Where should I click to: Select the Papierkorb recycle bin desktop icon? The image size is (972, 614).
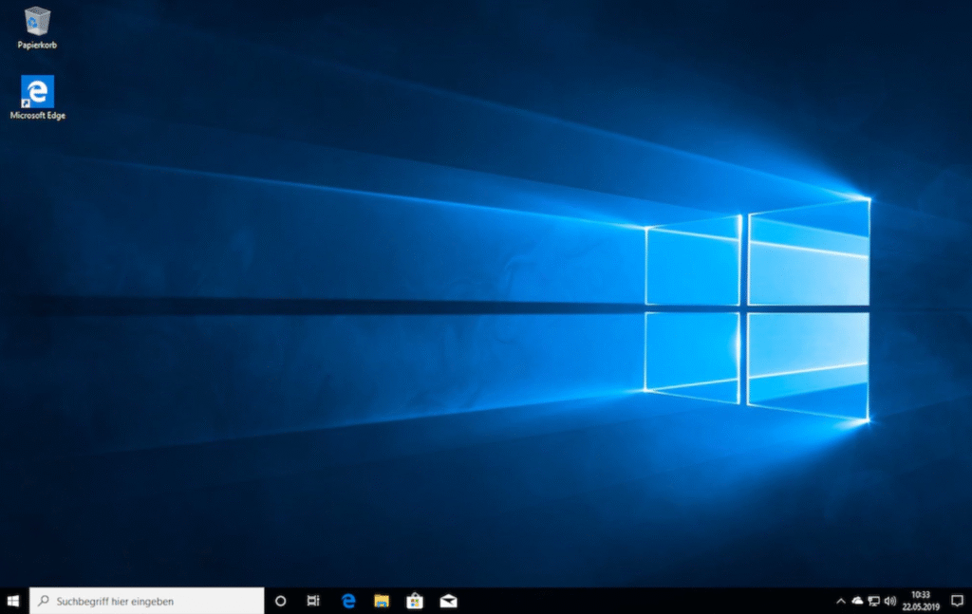37,22
